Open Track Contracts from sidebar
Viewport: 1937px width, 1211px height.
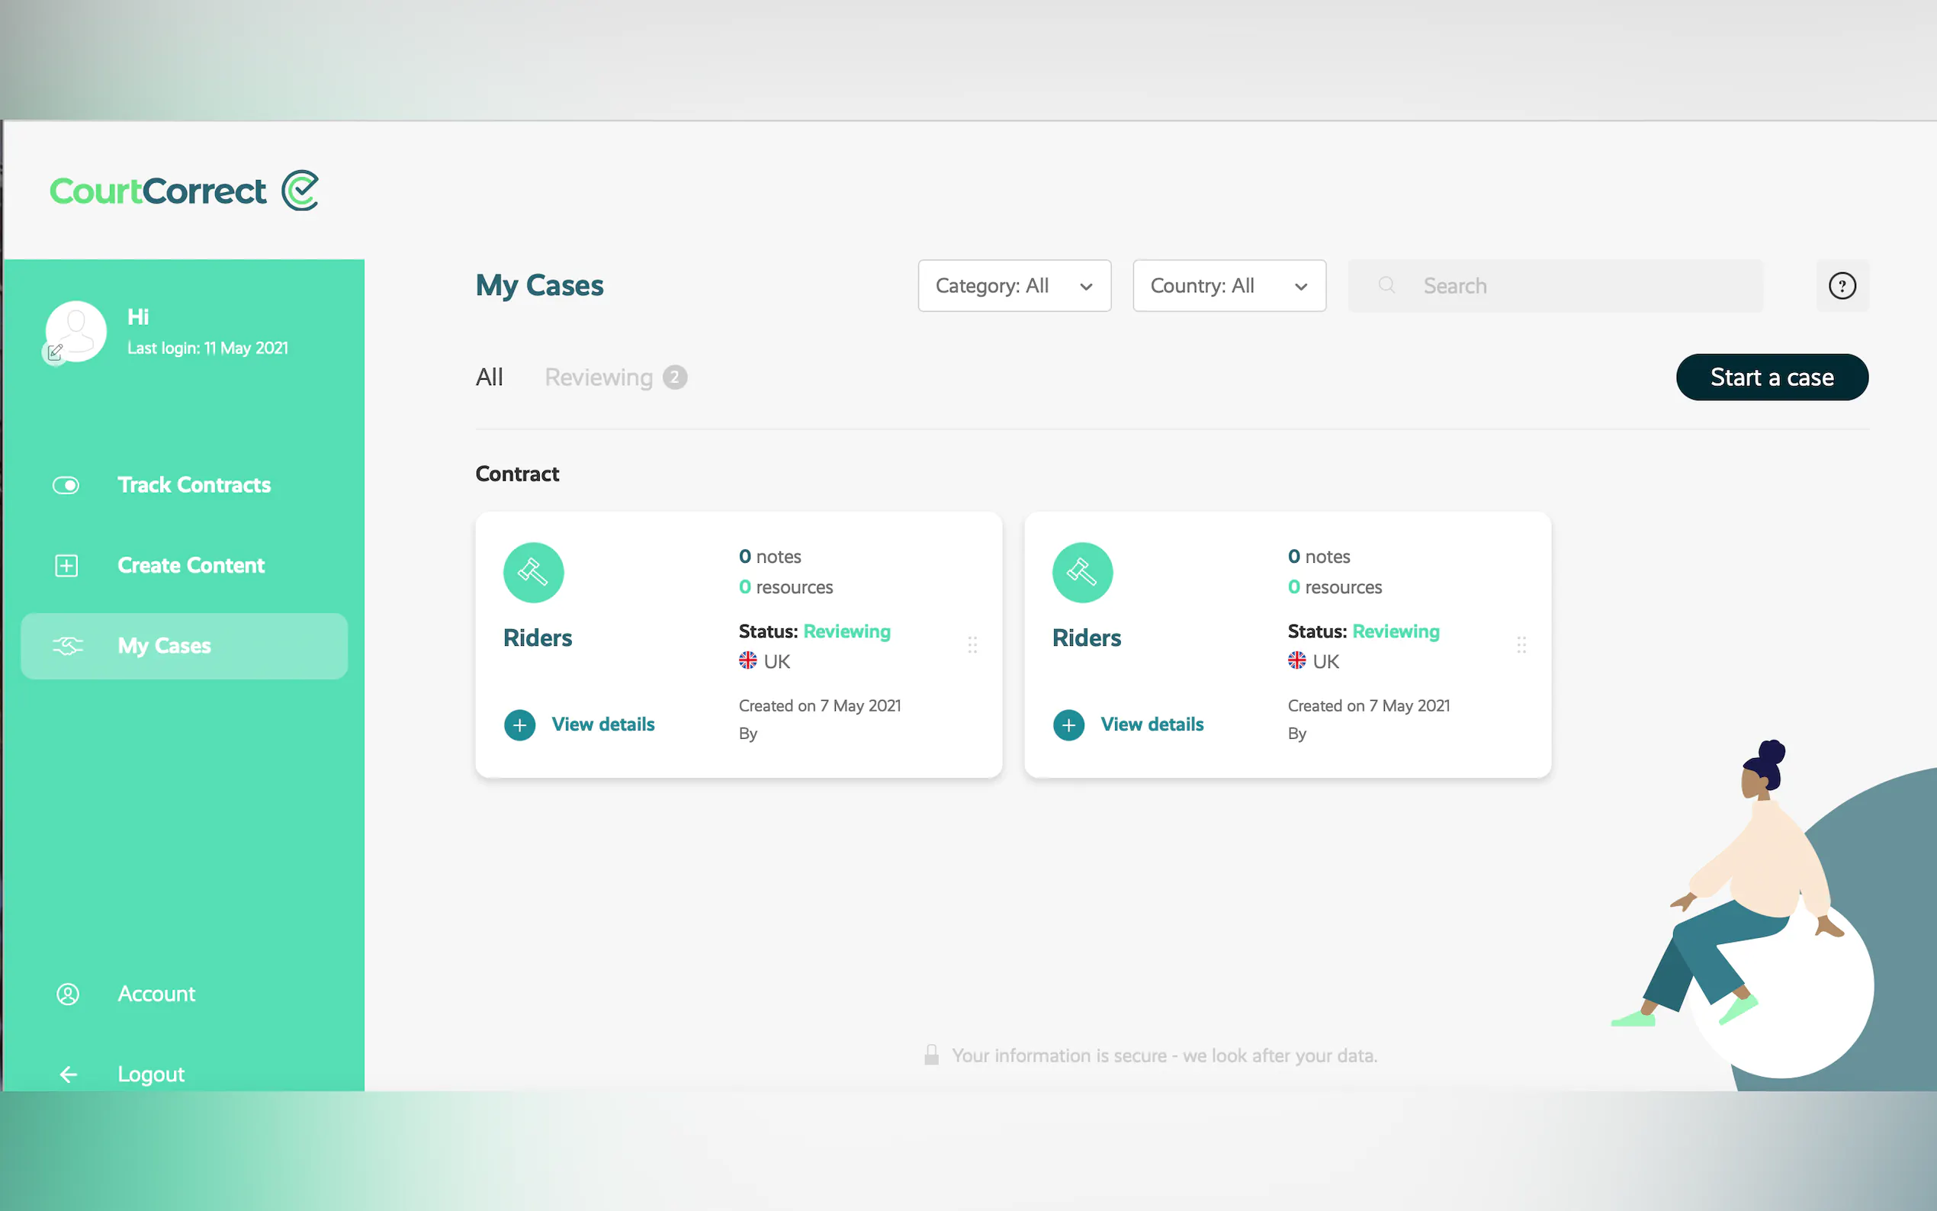point(194,485)
